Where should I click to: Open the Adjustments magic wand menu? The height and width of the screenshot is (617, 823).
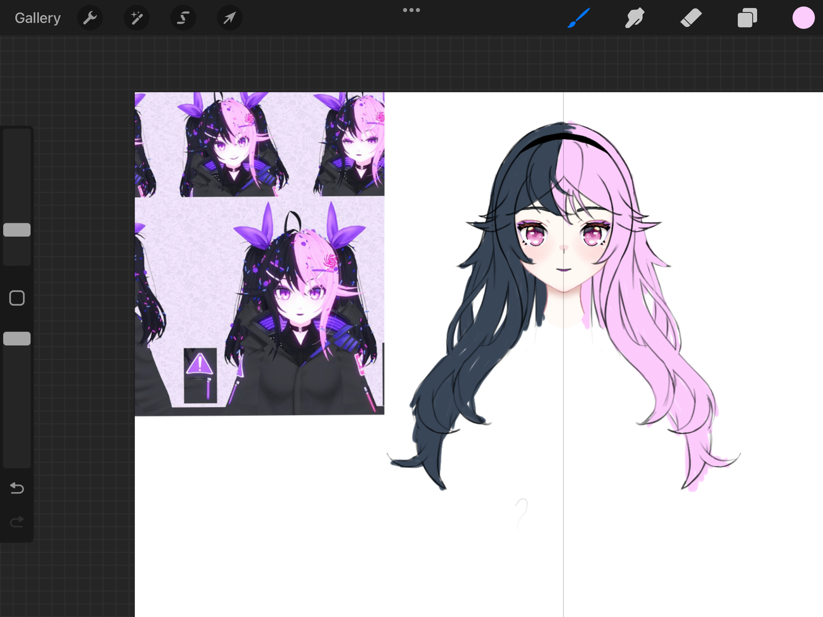click(137, 18)
